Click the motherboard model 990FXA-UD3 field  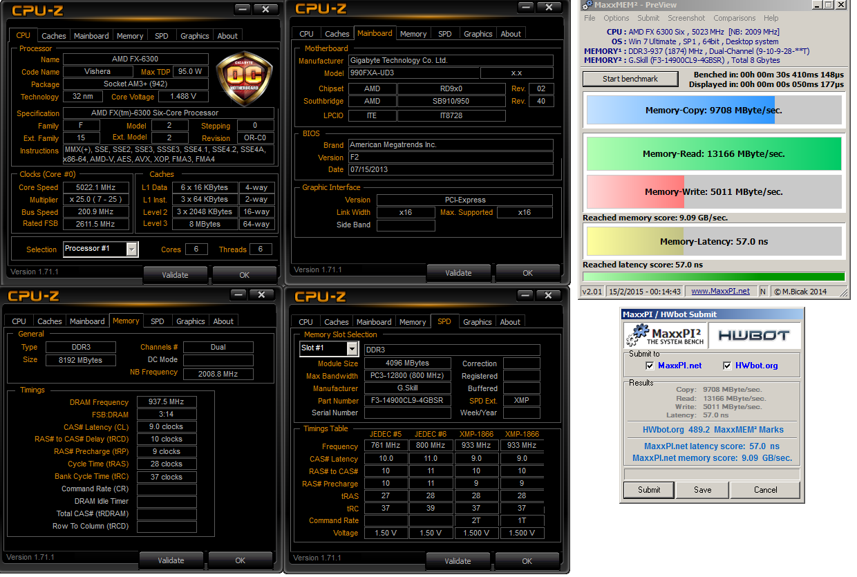click(412, 73)
